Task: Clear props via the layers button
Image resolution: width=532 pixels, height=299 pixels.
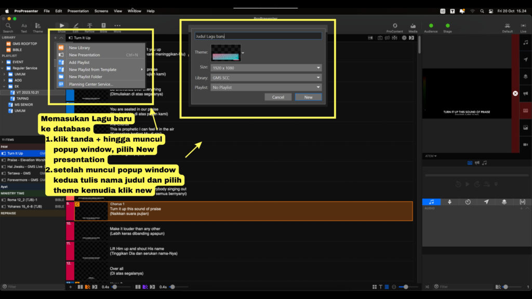Action: [x=526, y=77]
